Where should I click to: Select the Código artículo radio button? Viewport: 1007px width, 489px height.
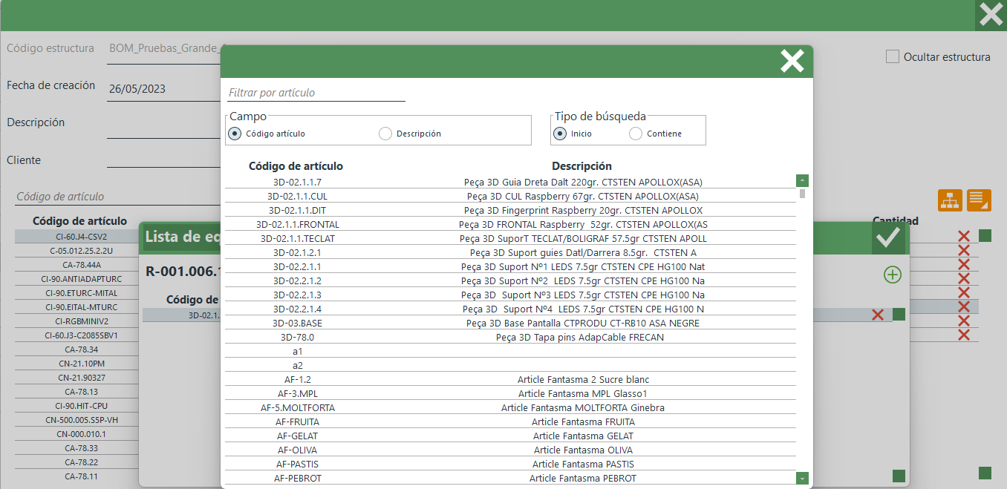235,134
